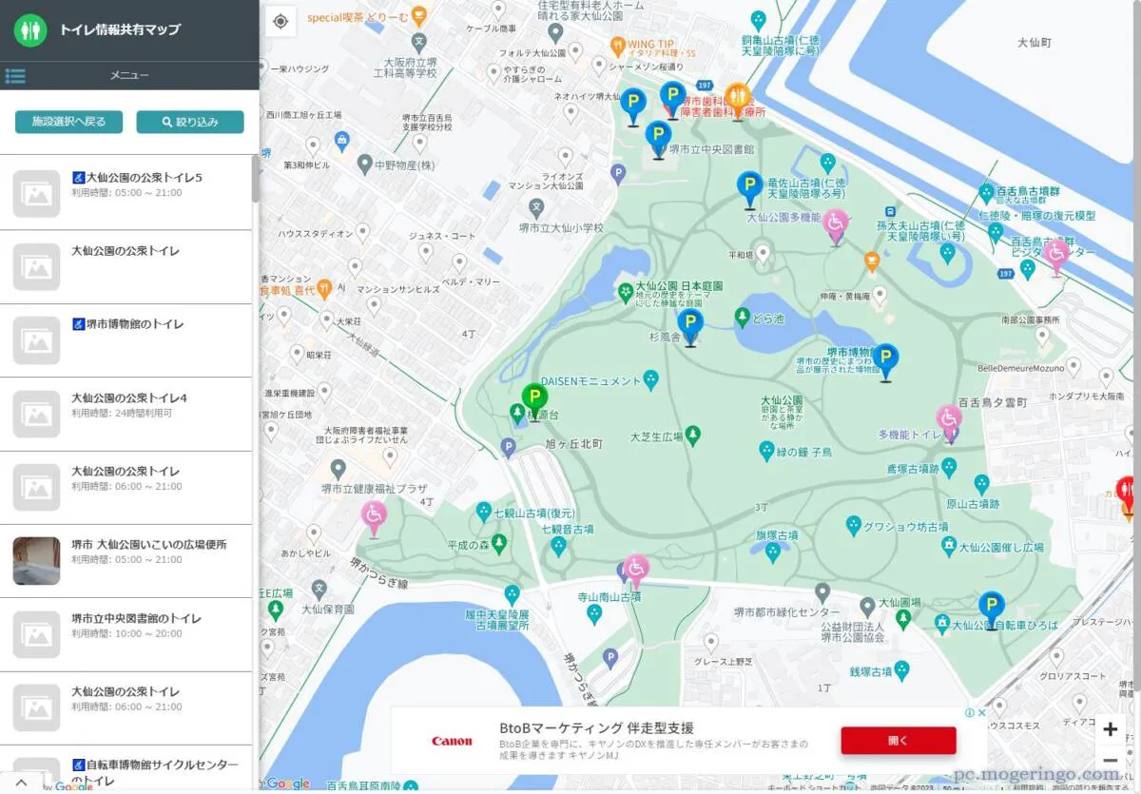
Task: Zoom in the map with plus button
Action: [1110, 730]
